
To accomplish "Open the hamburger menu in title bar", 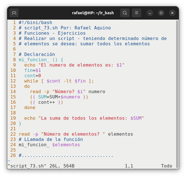I will (137, 13).
